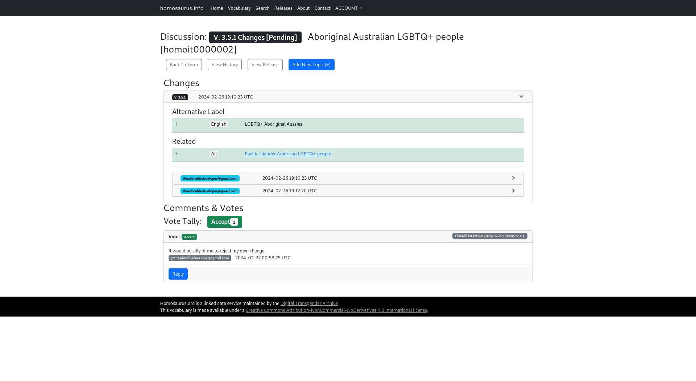Click the commenter's @theadorabledeveloper email tag
Screen dimensions: 696x381
point(200,258)
